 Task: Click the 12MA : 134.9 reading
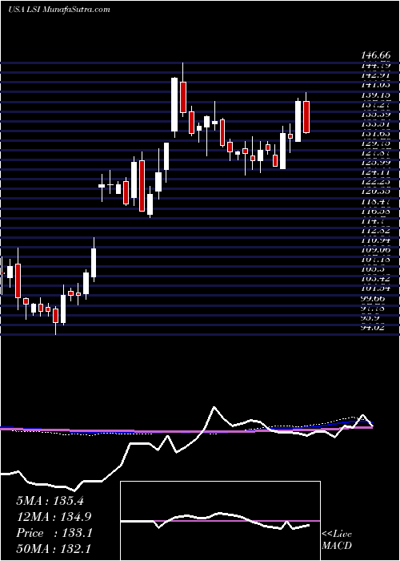54,517
